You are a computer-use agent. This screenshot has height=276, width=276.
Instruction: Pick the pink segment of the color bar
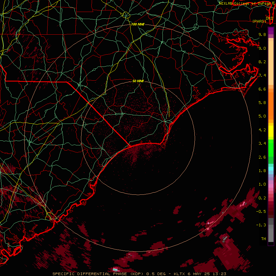click(x=271, y=186)
